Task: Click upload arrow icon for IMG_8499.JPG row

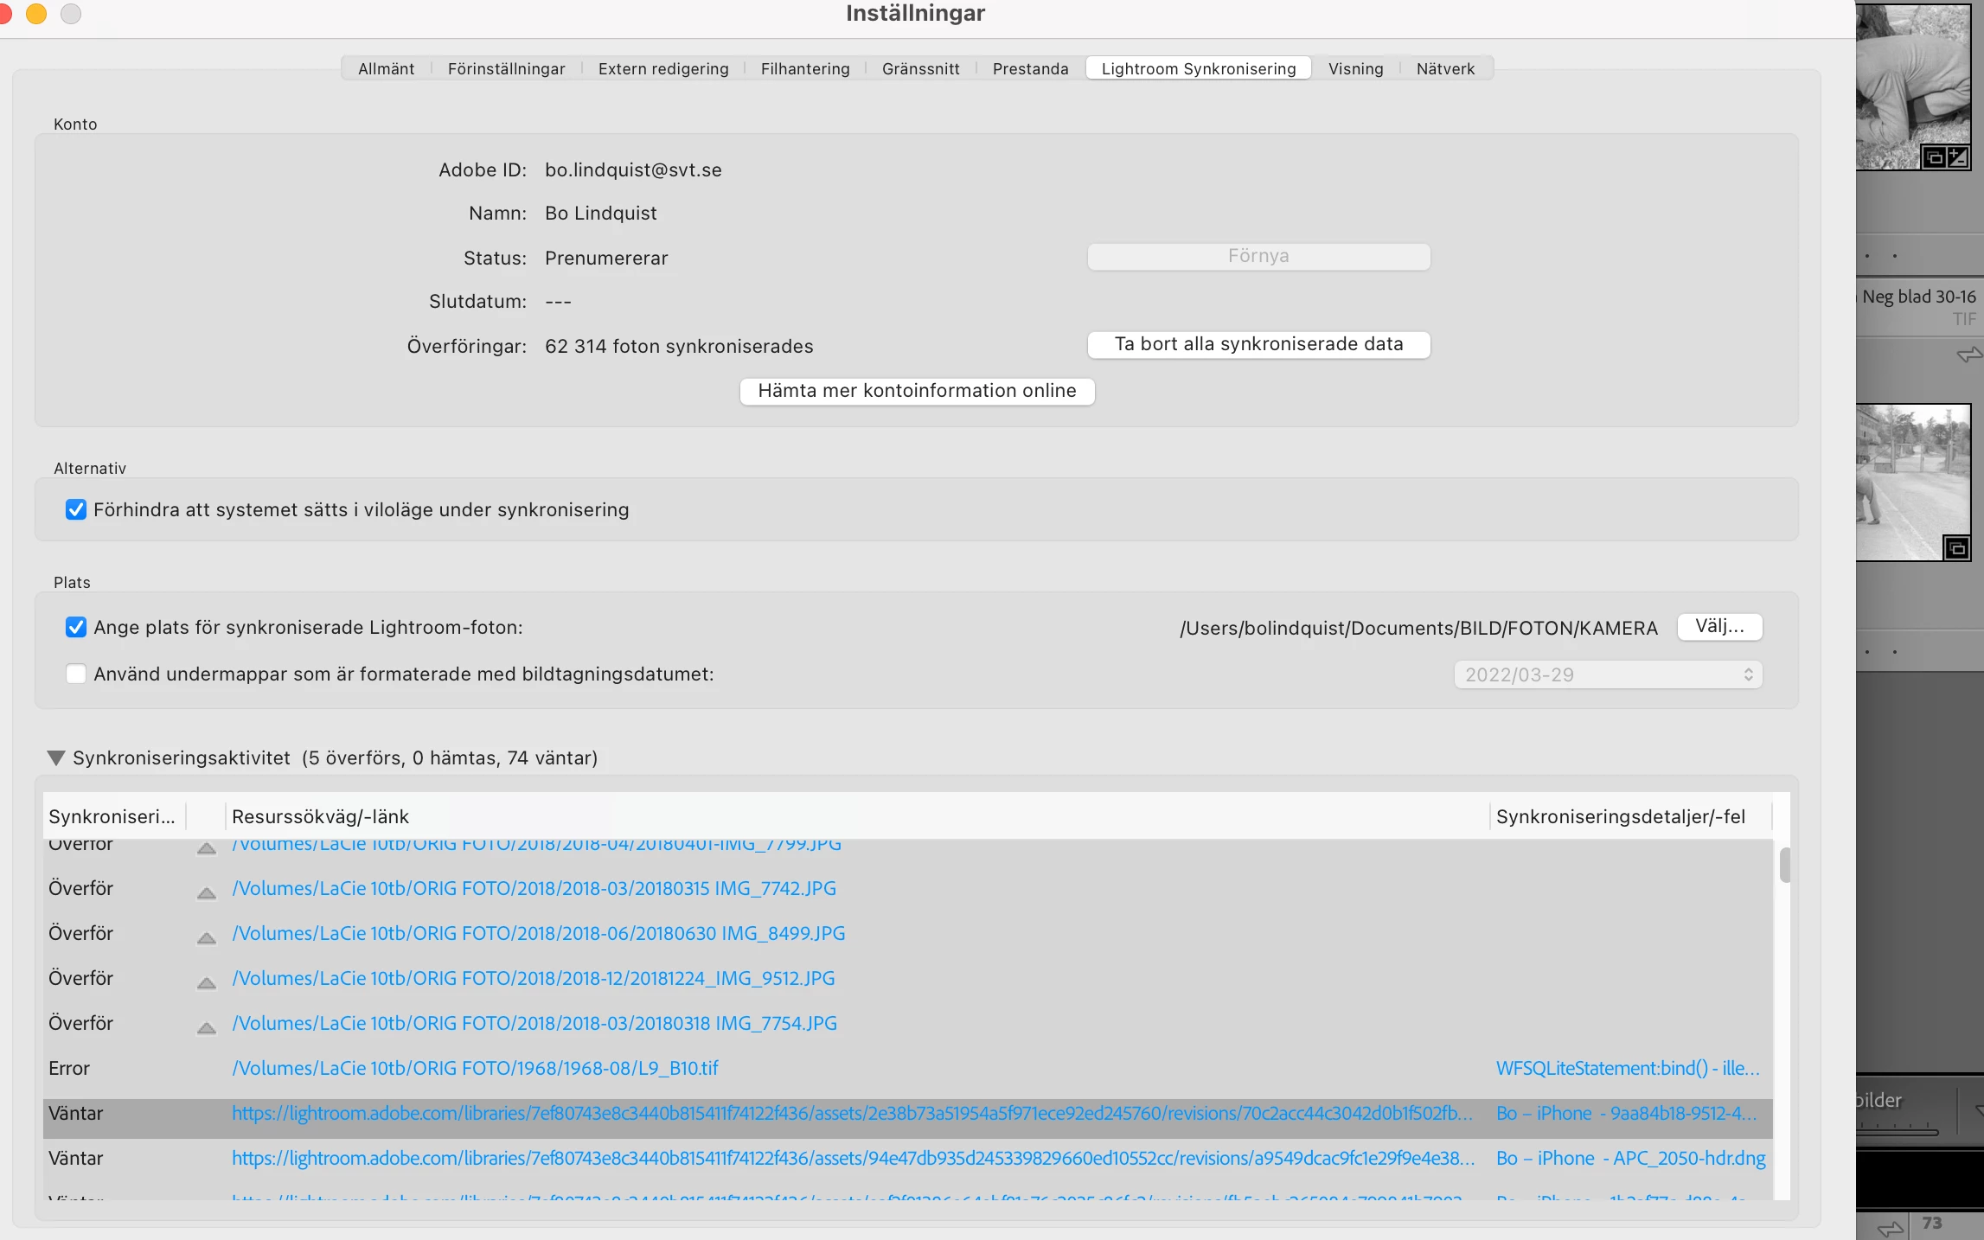Action: 206,937
